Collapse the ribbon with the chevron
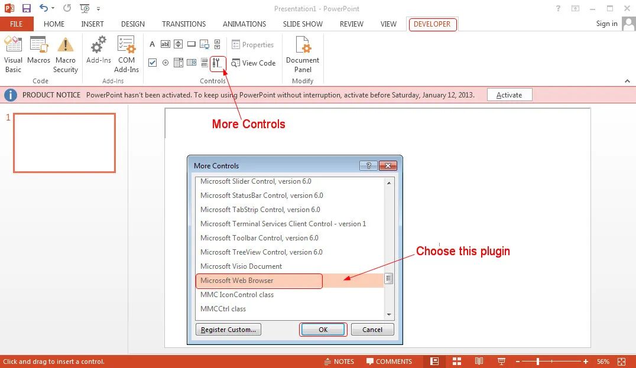The width and height of the screenshot is (636, 368). 627,81
